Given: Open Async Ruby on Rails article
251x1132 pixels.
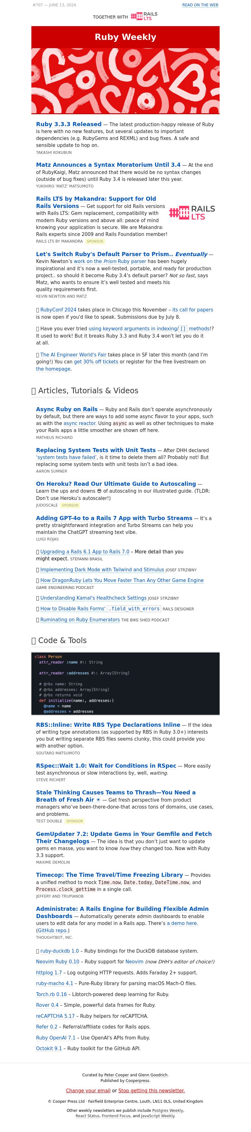Looking at the screenshot, I should tap(67, 409).
